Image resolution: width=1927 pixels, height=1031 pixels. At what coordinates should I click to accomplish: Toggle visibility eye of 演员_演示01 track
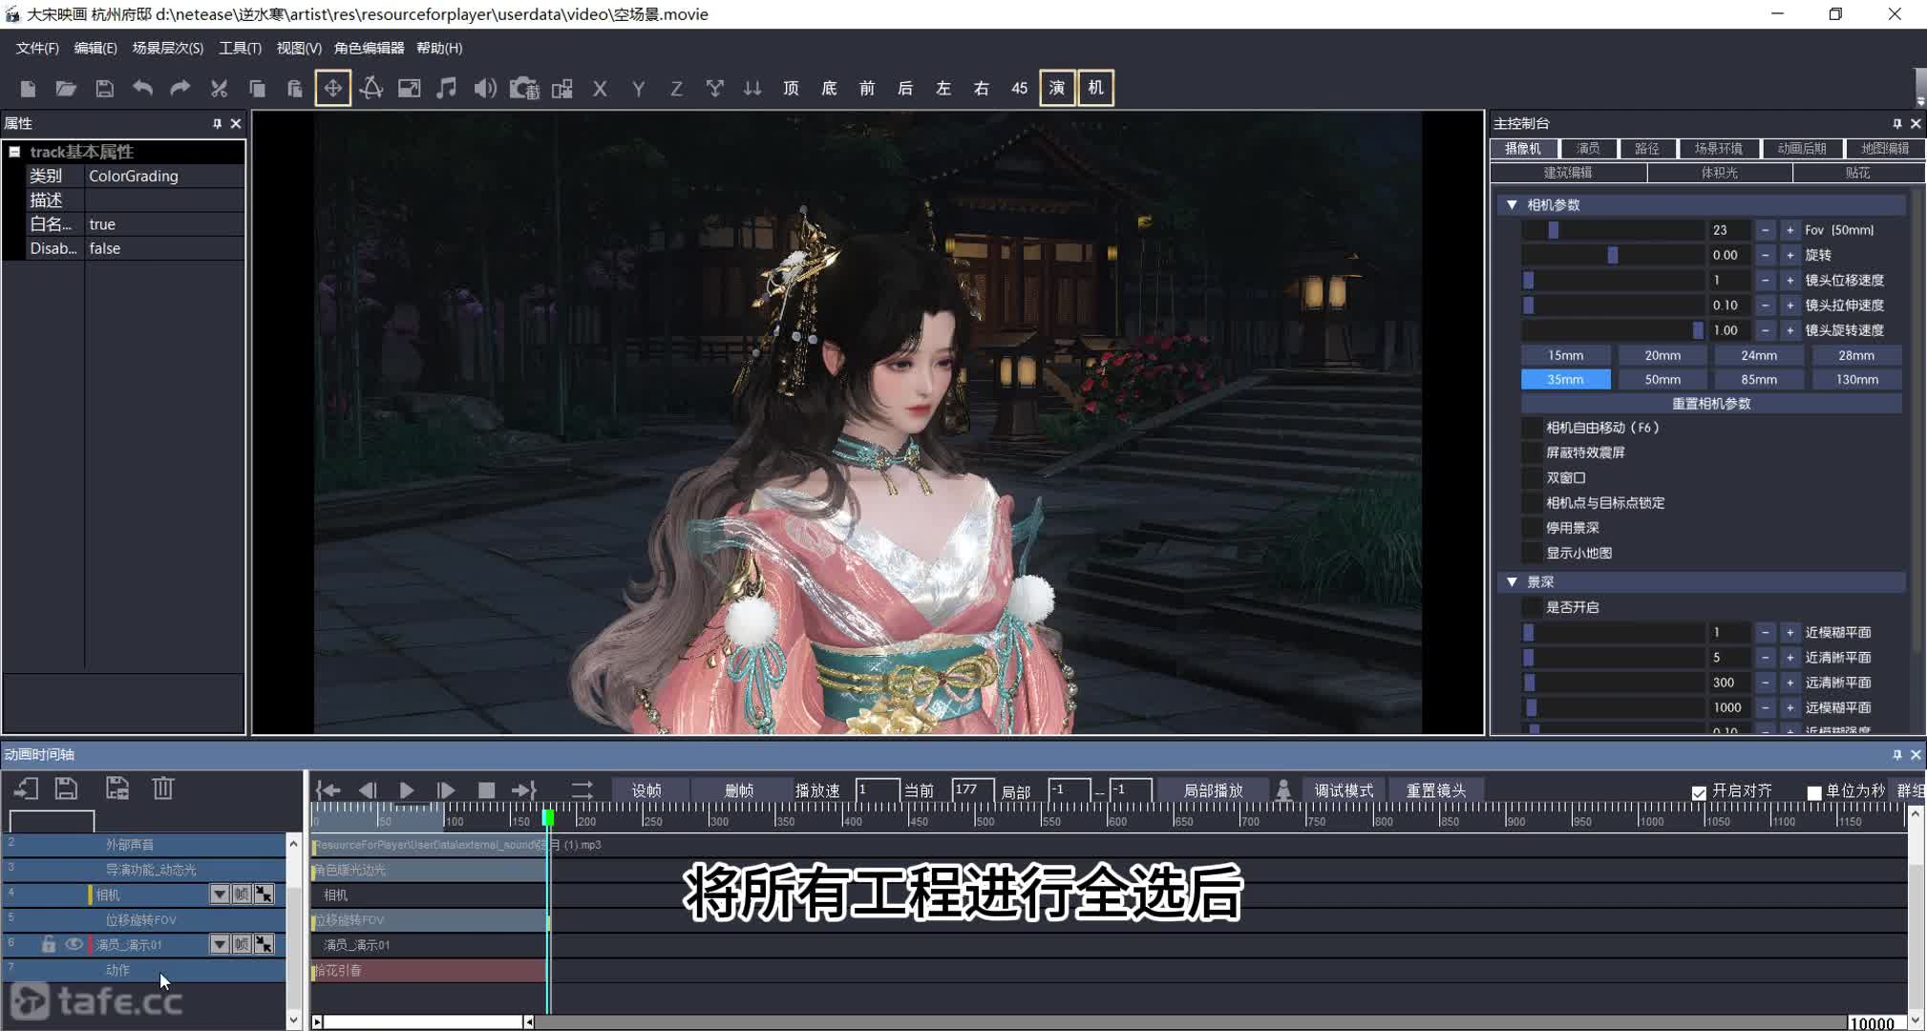coord(74,944)
